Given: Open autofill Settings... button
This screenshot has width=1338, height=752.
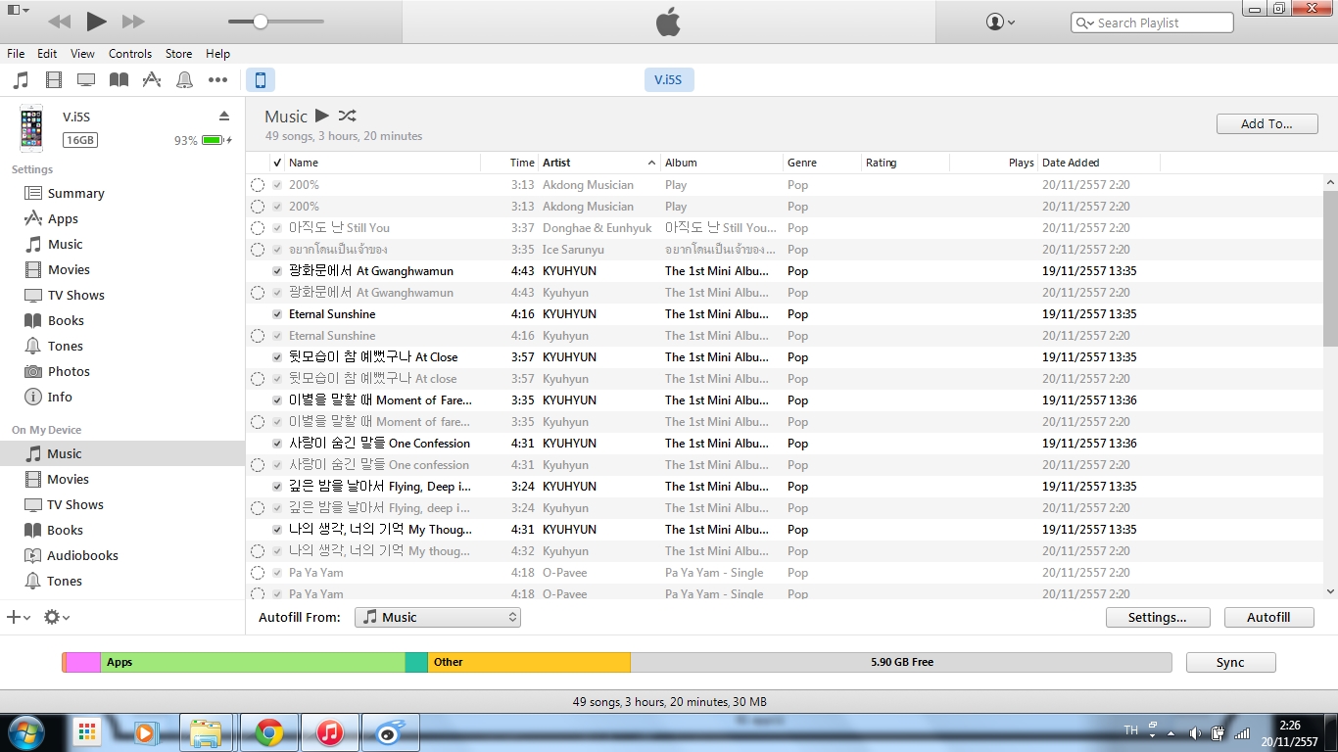Looking at the screenshot, I should (1158, 618).
